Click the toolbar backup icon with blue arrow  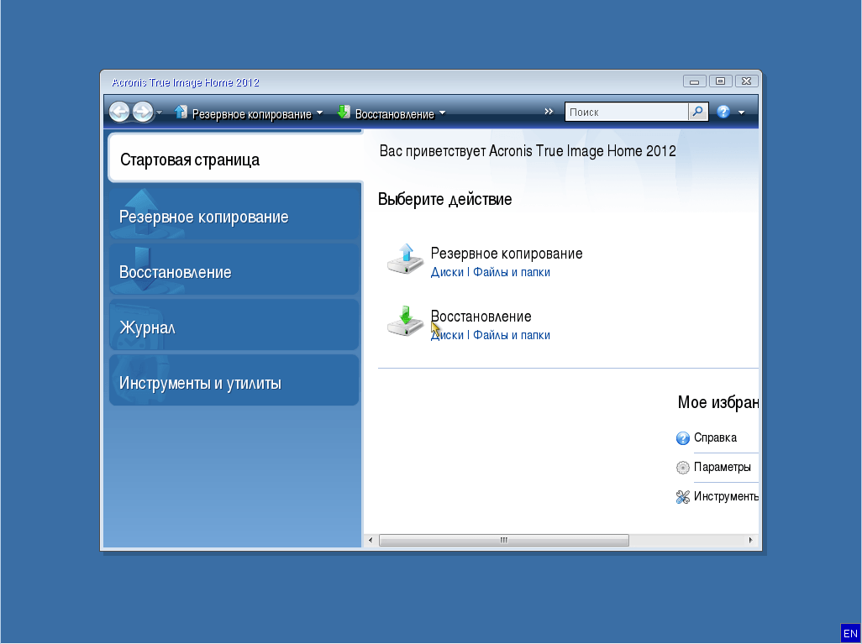[181, 113]
